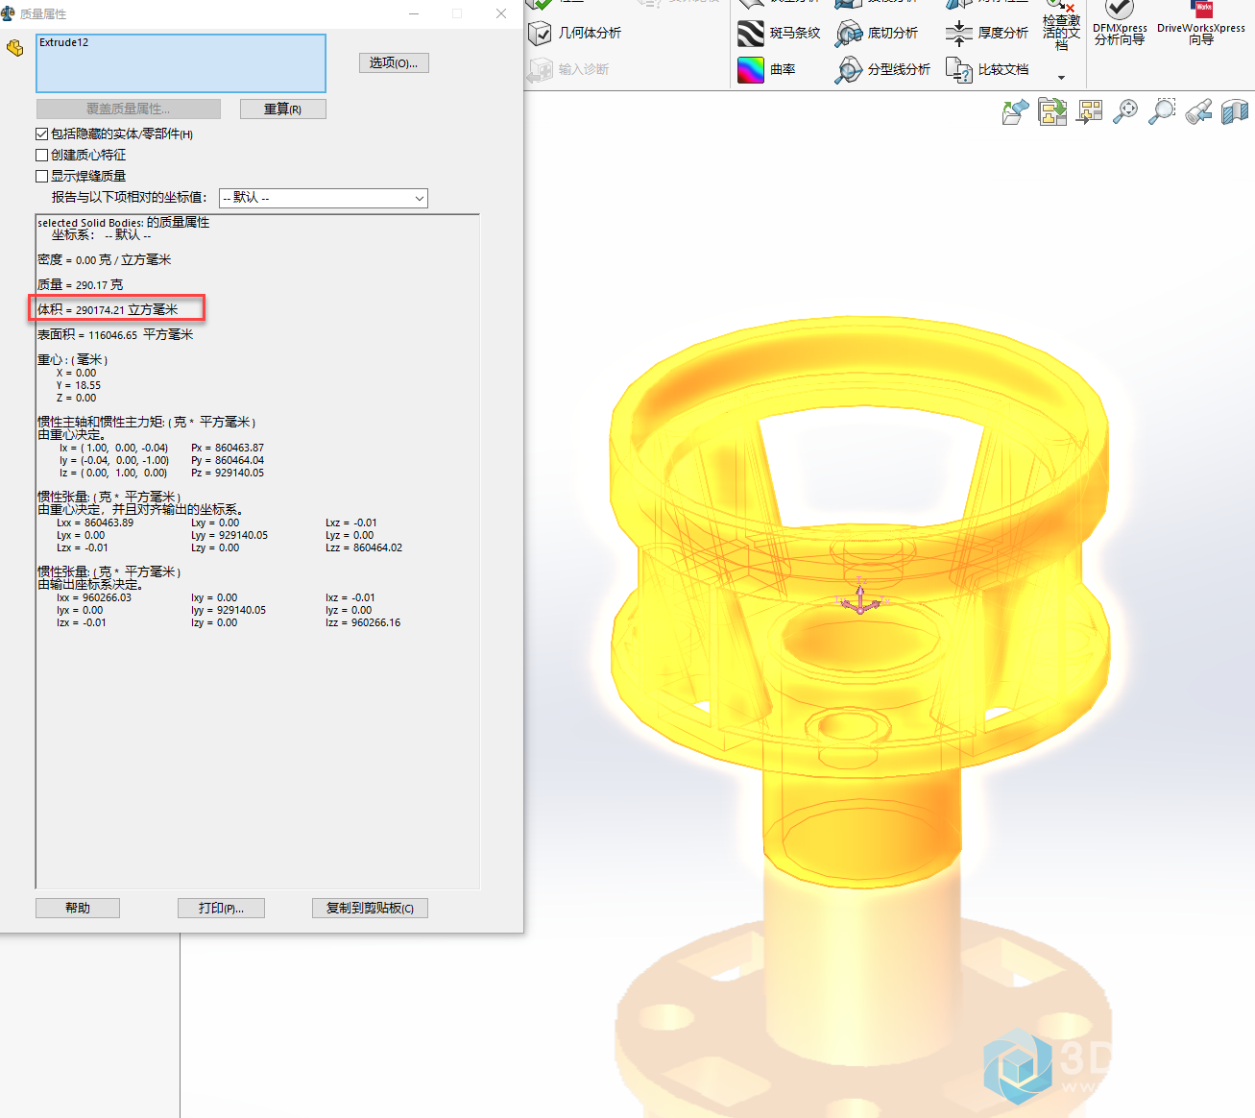
Task: Expand the arrow below Check Active Document
Action: [1061, 77]
